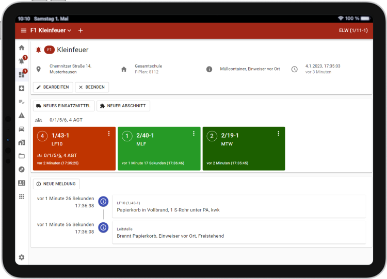Viewport: 387px width, 279px height.
Task: Open settings gear at sidebar bottom
Action: [22, 257]
